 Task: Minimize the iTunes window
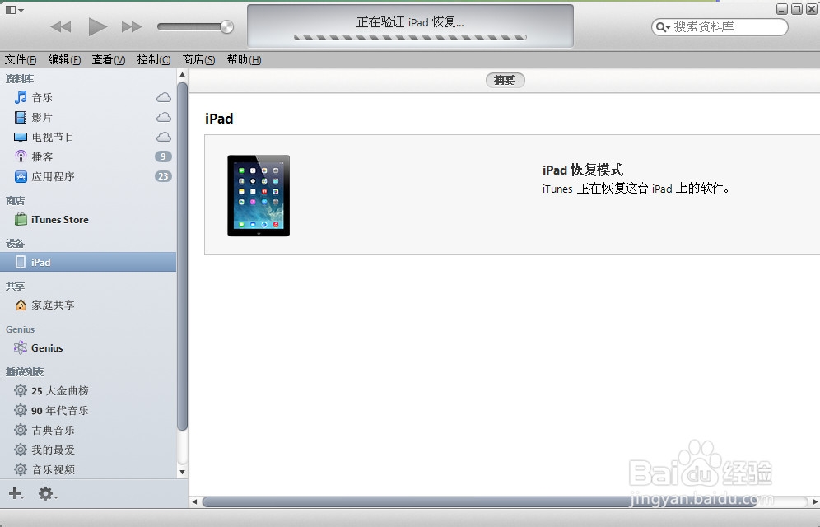[x=782, y=9]
